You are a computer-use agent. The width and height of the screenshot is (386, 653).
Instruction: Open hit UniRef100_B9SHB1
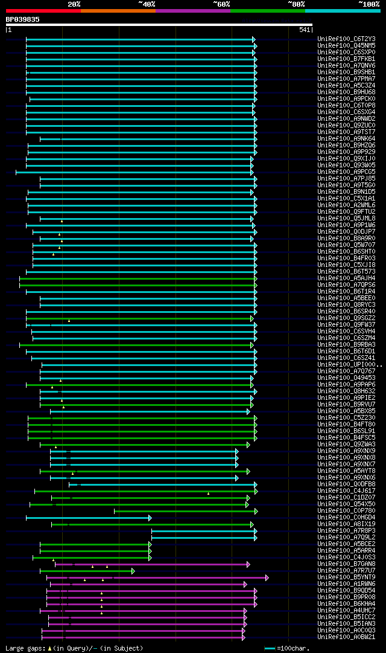point(346,72)
